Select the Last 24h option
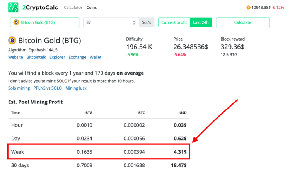The image size is (290, 173). [x=201, y=22]
